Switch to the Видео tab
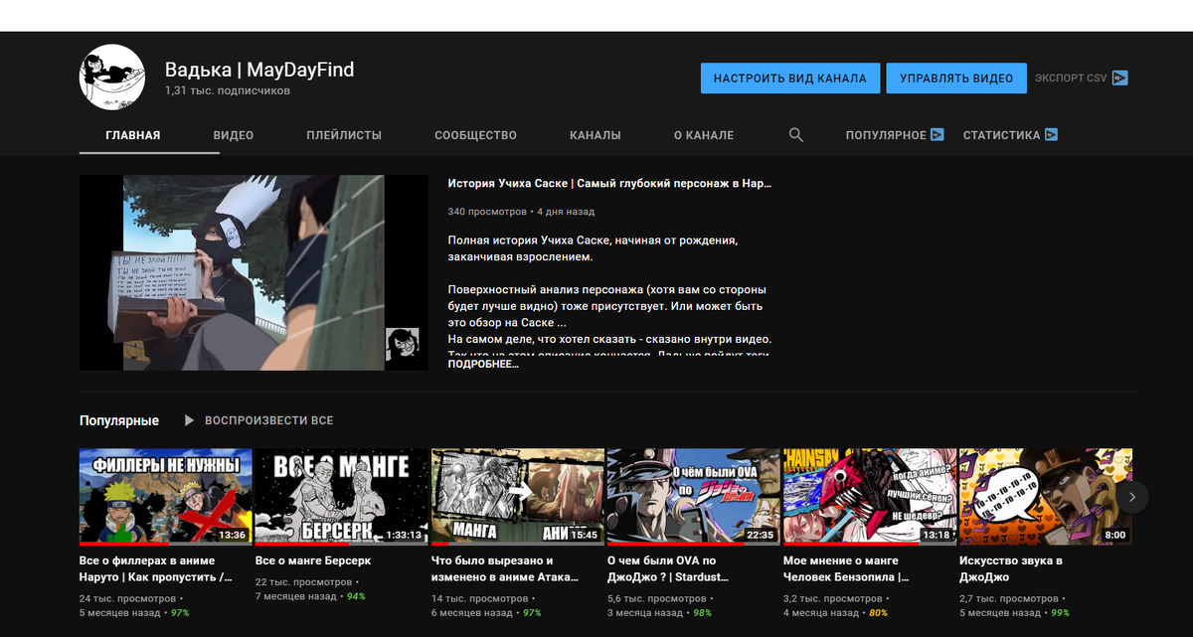This screenshot has height=637, width=1193. [x=234, y=135]
